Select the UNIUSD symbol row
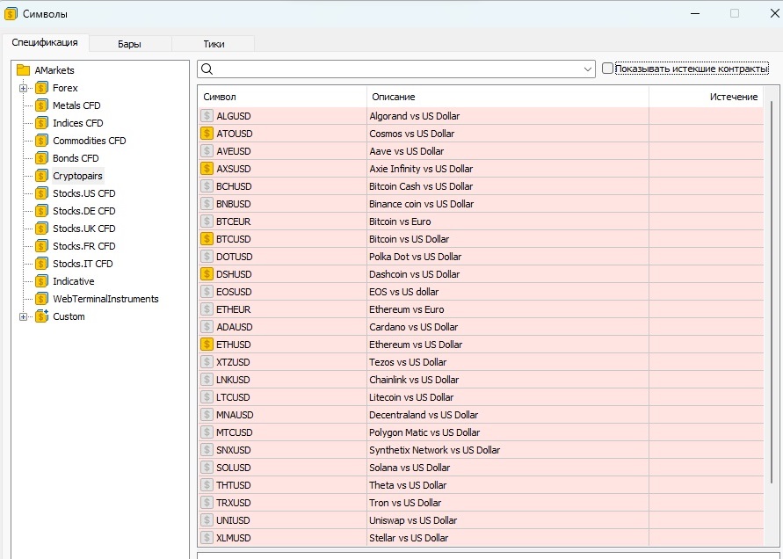 coord(482,520)
